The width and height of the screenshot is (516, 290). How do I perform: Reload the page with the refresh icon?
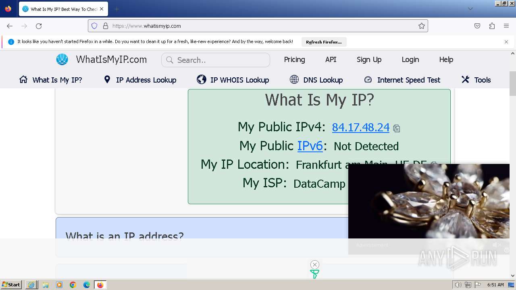pos(39,26)
